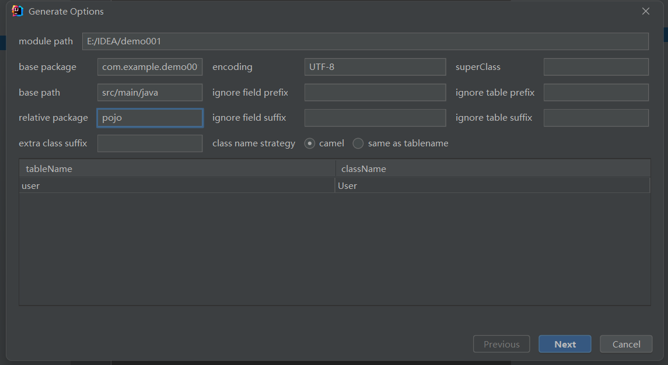Click the ignore table prefix input
This screenshot has width=668, height=365.
(x=596, y=92)
